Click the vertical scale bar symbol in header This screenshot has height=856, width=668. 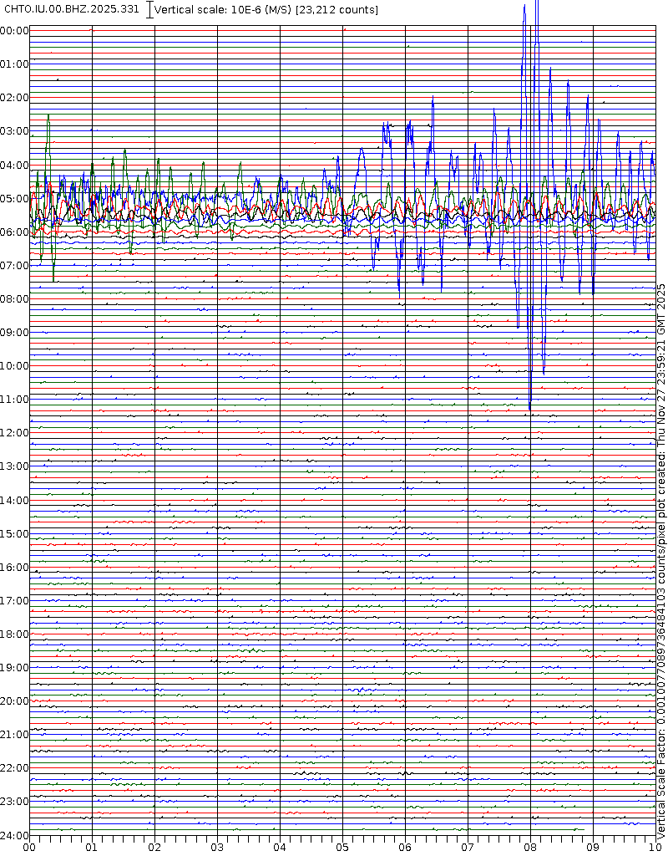149,9
